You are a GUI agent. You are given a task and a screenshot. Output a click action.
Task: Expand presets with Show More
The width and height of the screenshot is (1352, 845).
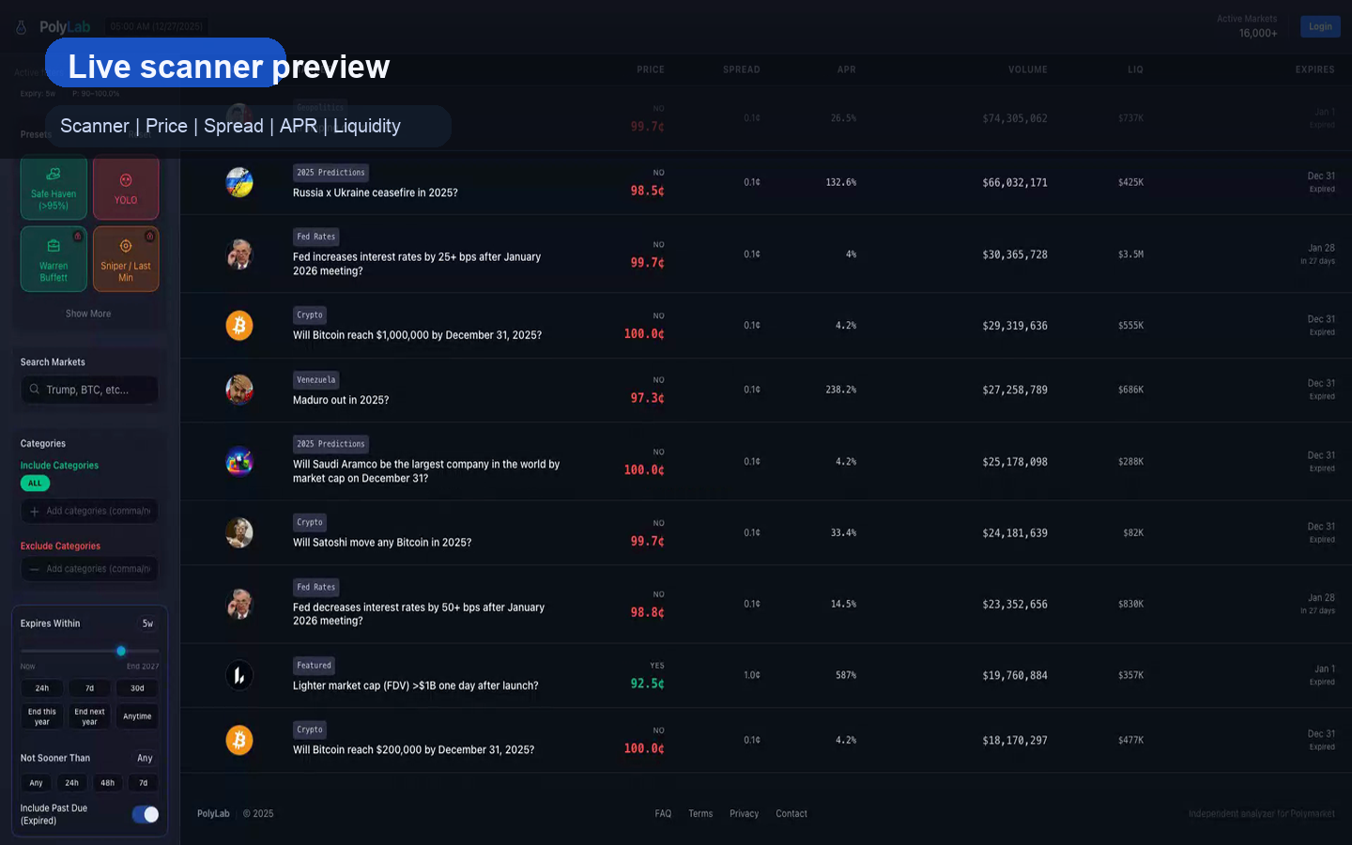88,314
